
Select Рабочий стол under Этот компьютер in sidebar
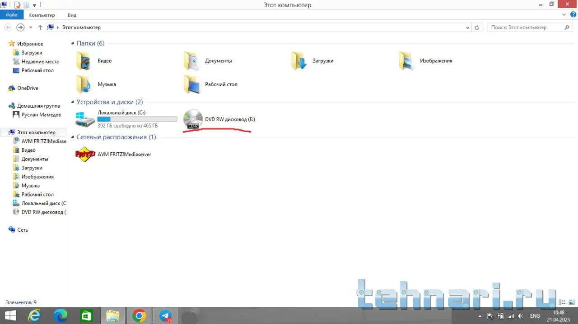pos(33,194)
